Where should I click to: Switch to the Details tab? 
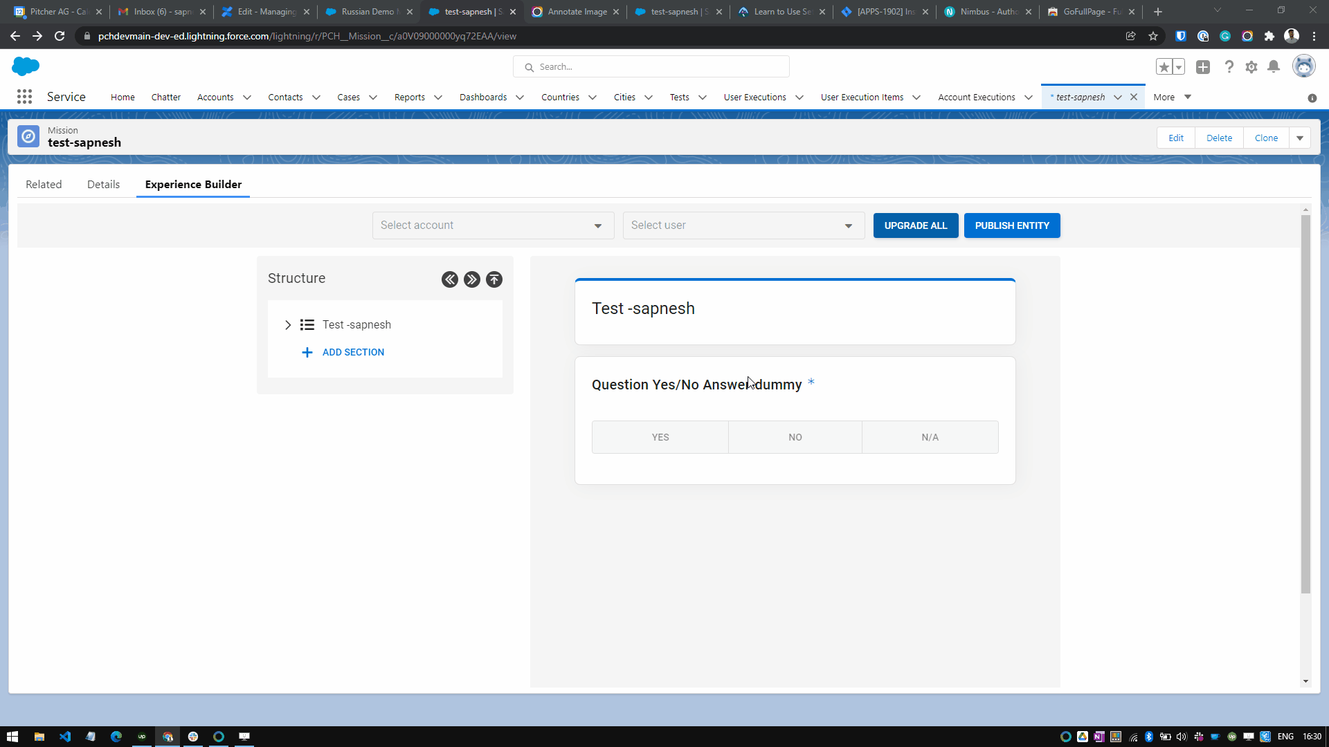[x=103, y=185]
